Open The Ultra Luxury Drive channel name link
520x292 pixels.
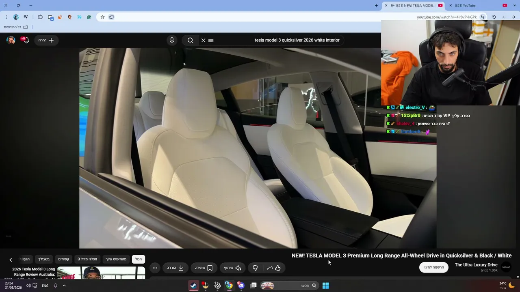pyautogui.click(x=476, y=265)
